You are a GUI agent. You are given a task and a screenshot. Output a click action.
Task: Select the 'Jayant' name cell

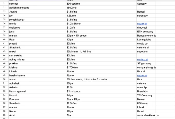(x=37, y=12)
